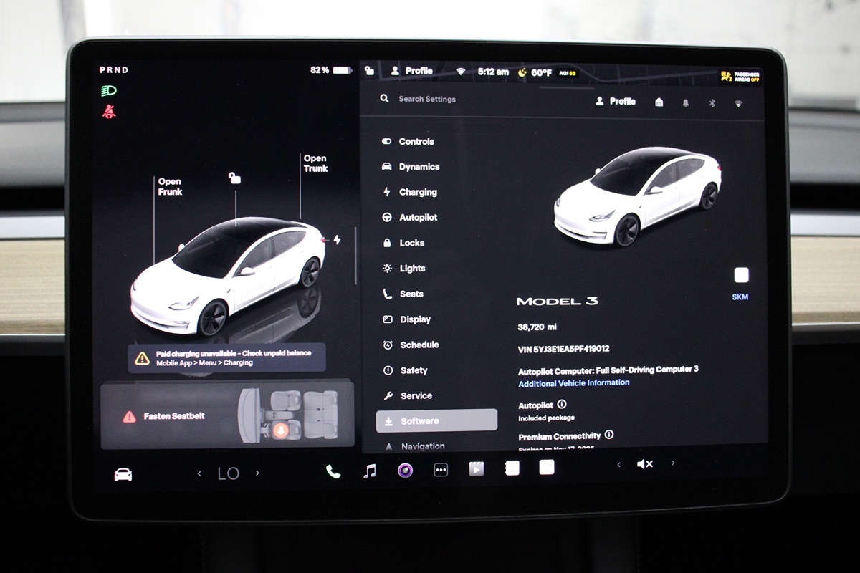Screen dimensions: 860x573
Task: Open the notifications bell icon
Action: coord(686,102)
